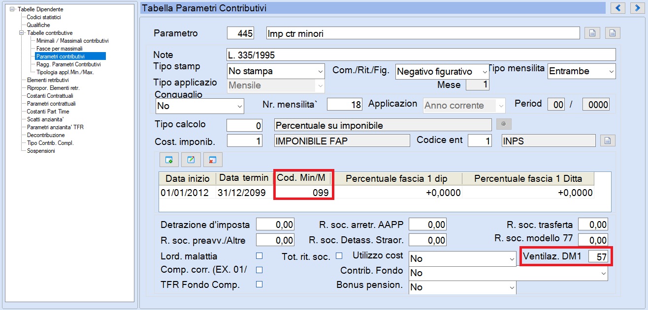
Task: Open Minimali / Massimali contributivi
Action: [x=72, y=41]
